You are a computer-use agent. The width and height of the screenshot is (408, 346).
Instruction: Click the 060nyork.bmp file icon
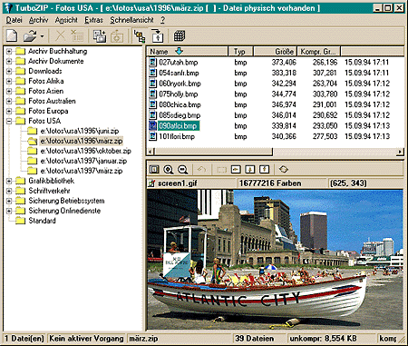(153, 84)
